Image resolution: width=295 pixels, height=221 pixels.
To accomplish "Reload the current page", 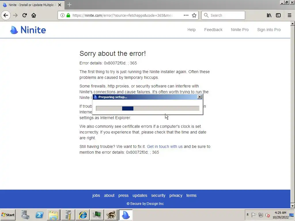I will 24,15.
